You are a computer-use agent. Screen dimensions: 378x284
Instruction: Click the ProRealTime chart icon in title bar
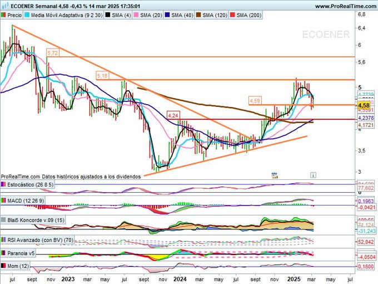[5, 6]
